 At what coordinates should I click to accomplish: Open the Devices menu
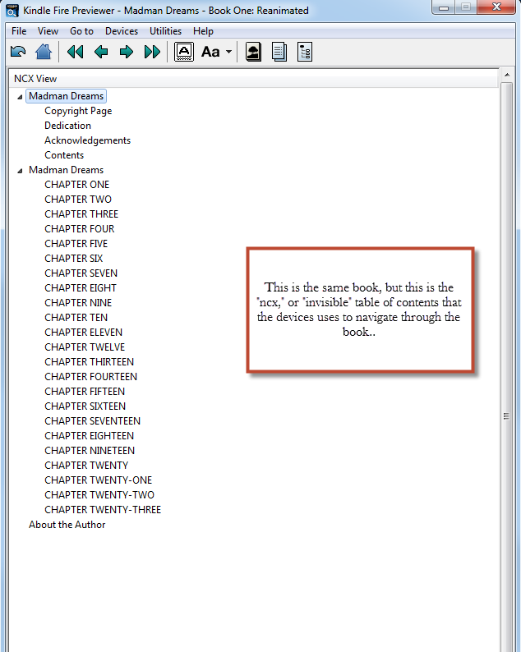(122, 31)
